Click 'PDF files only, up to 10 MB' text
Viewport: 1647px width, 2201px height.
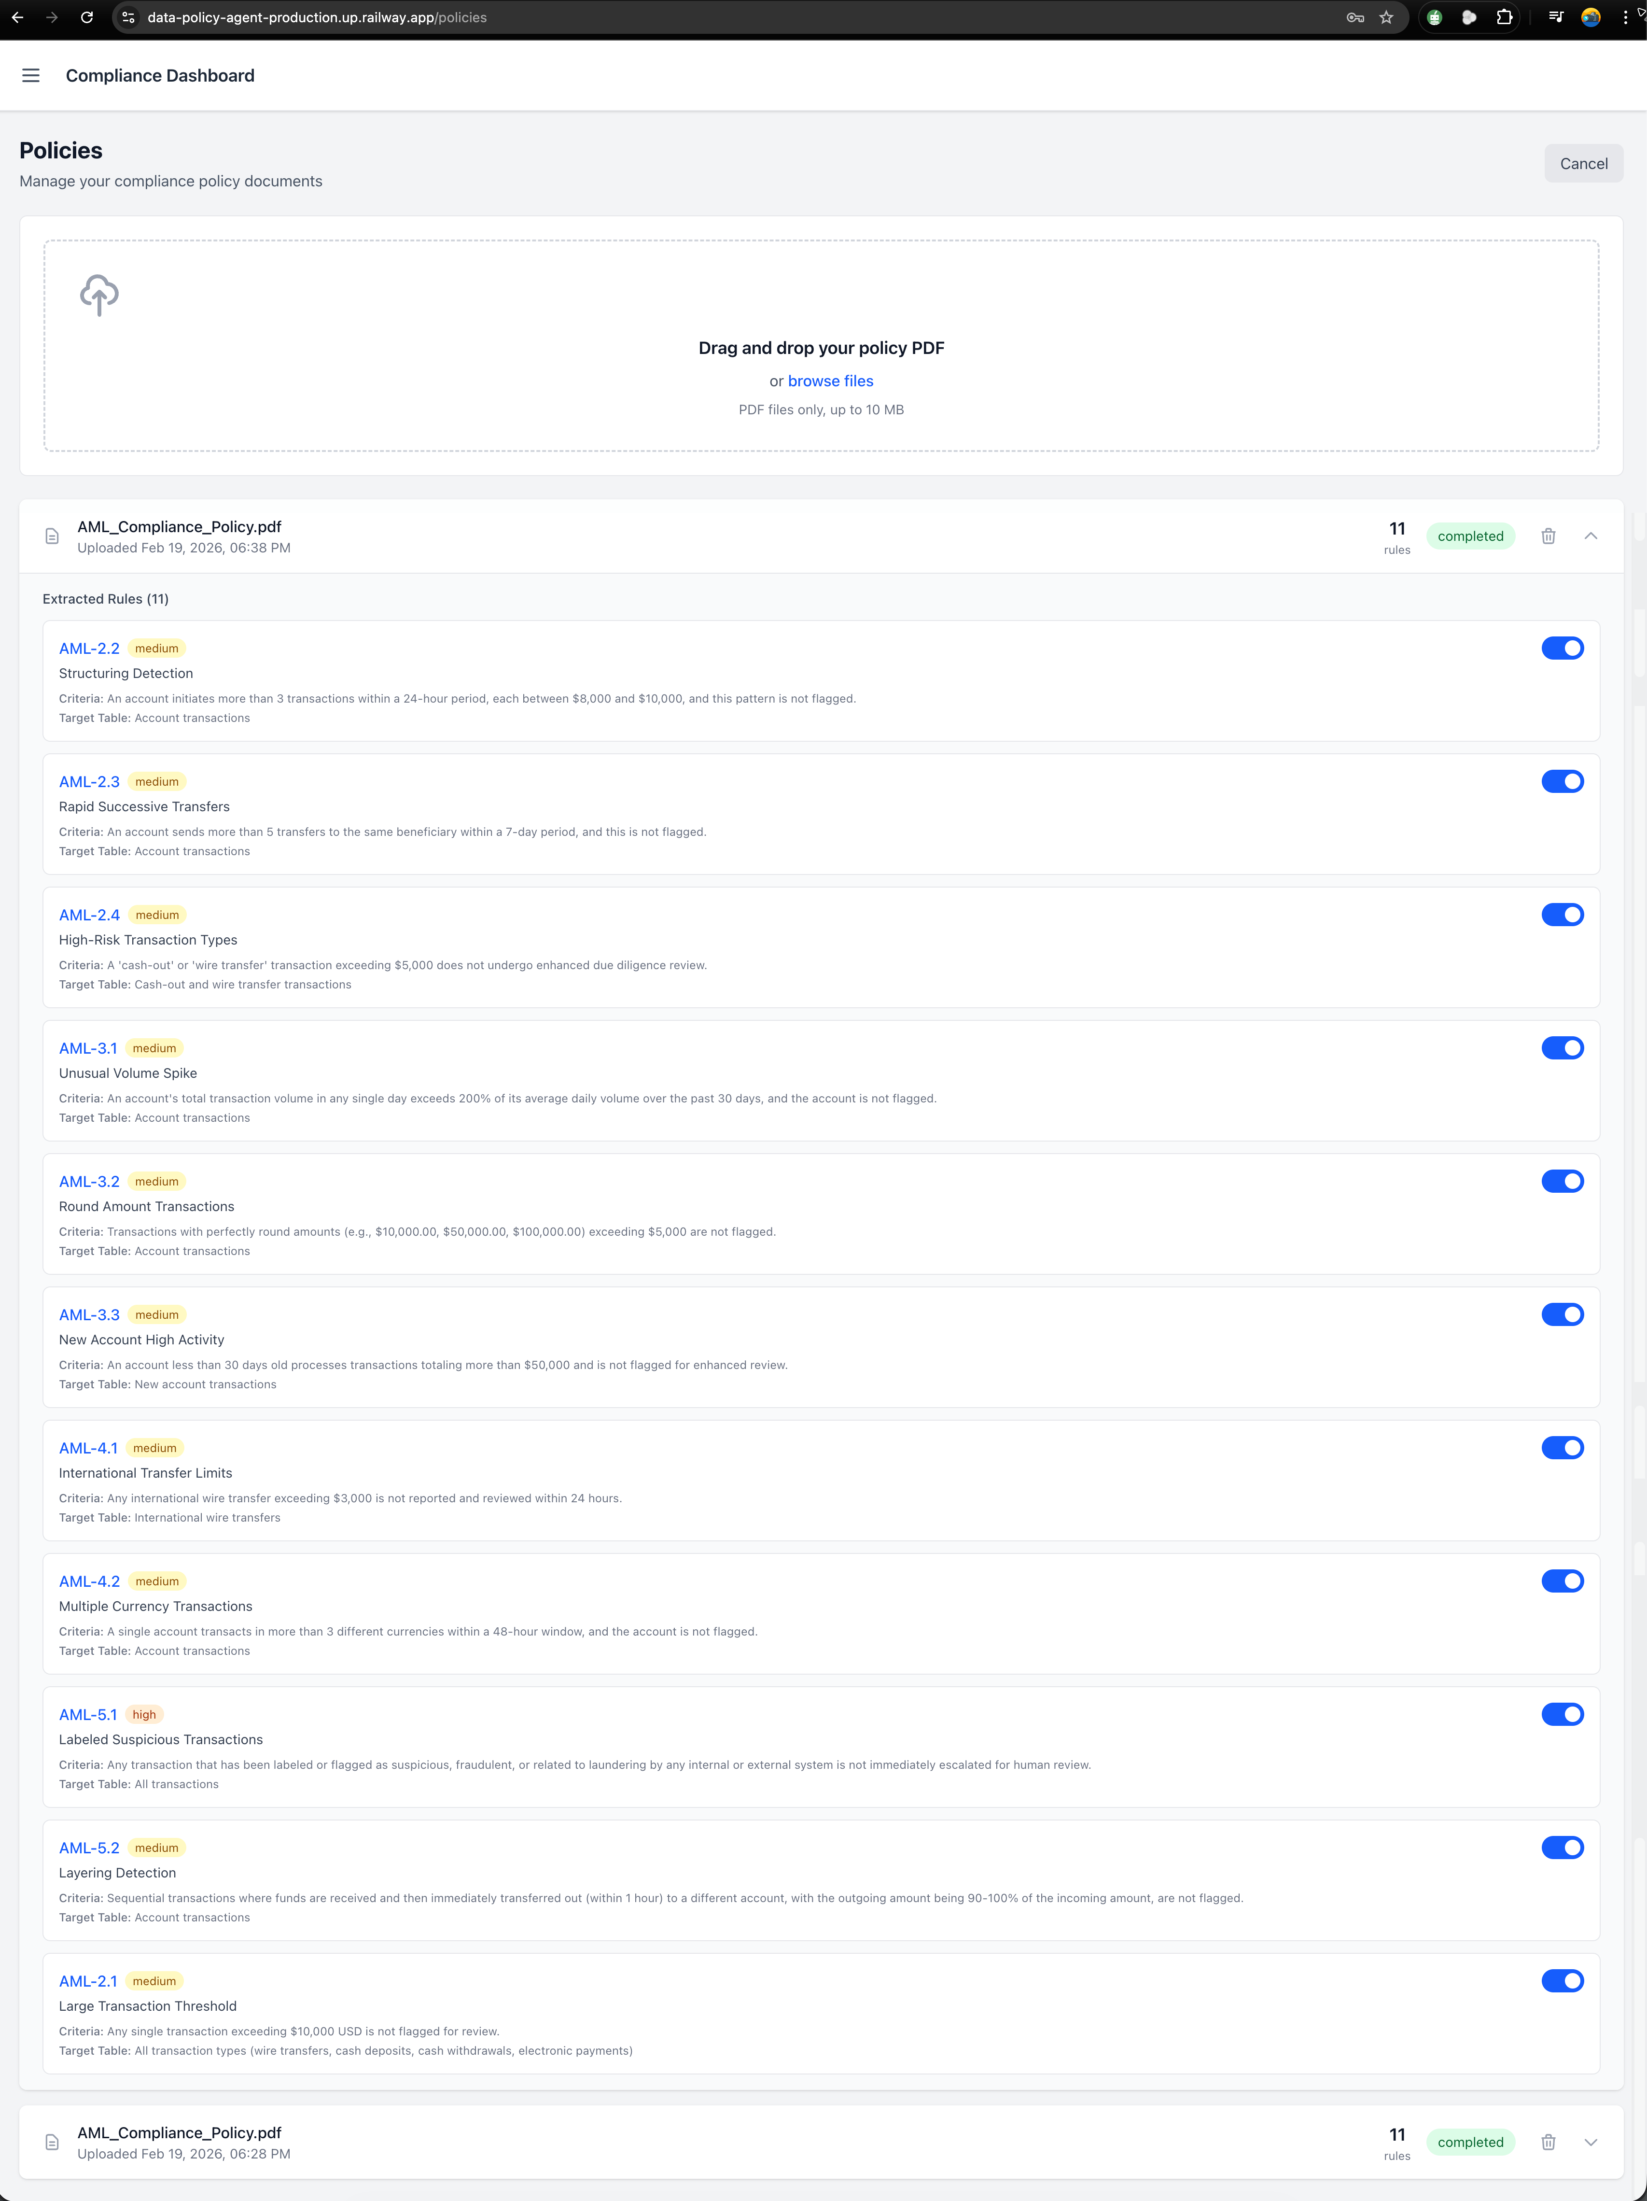click(x=822, y=410)
